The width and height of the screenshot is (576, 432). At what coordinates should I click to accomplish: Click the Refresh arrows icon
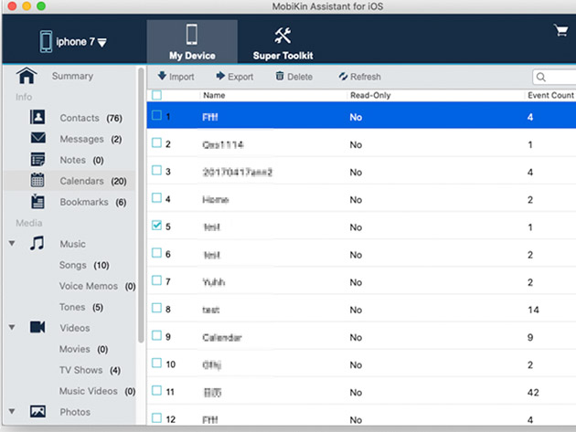pos(343,77)
